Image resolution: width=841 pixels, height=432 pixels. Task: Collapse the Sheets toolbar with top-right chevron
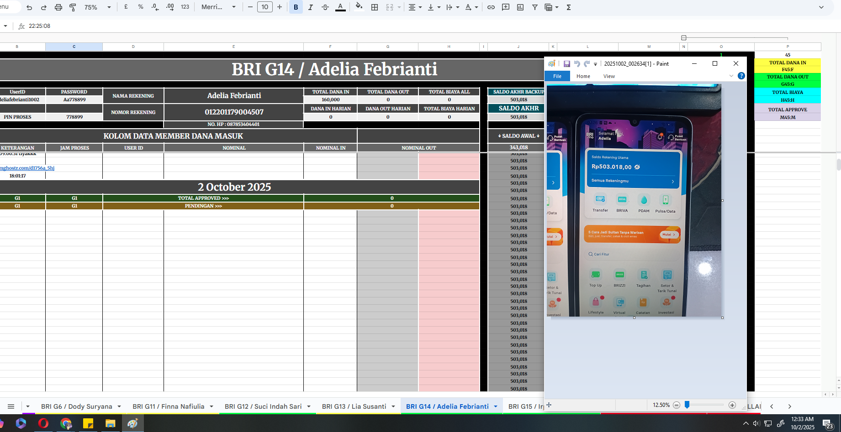pos(821,7)
